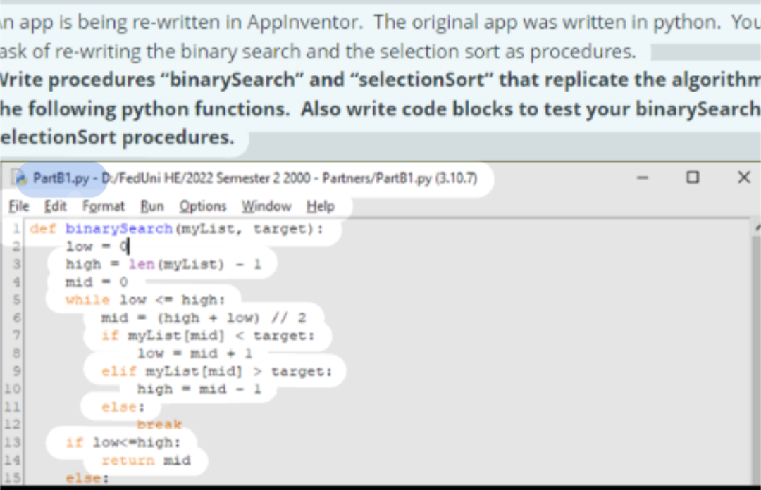The height and width of the screenshot is (490, 761).
Task: Open the Edit menu
Action: (55, 206)
